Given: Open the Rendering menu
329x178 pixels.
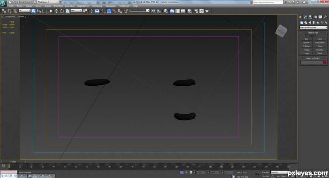Looking at the screenshot, I should click(x=97, y=6).
